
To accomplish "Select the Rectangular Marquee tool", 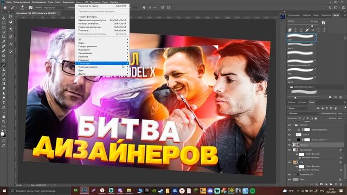I will [x=4, y=23].
